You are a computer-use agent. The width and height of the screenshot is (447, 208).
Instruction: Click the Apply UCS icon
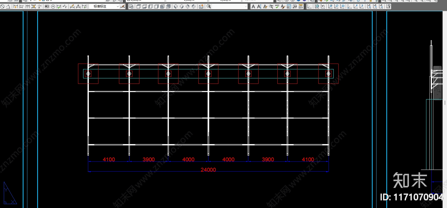[388, 6]
